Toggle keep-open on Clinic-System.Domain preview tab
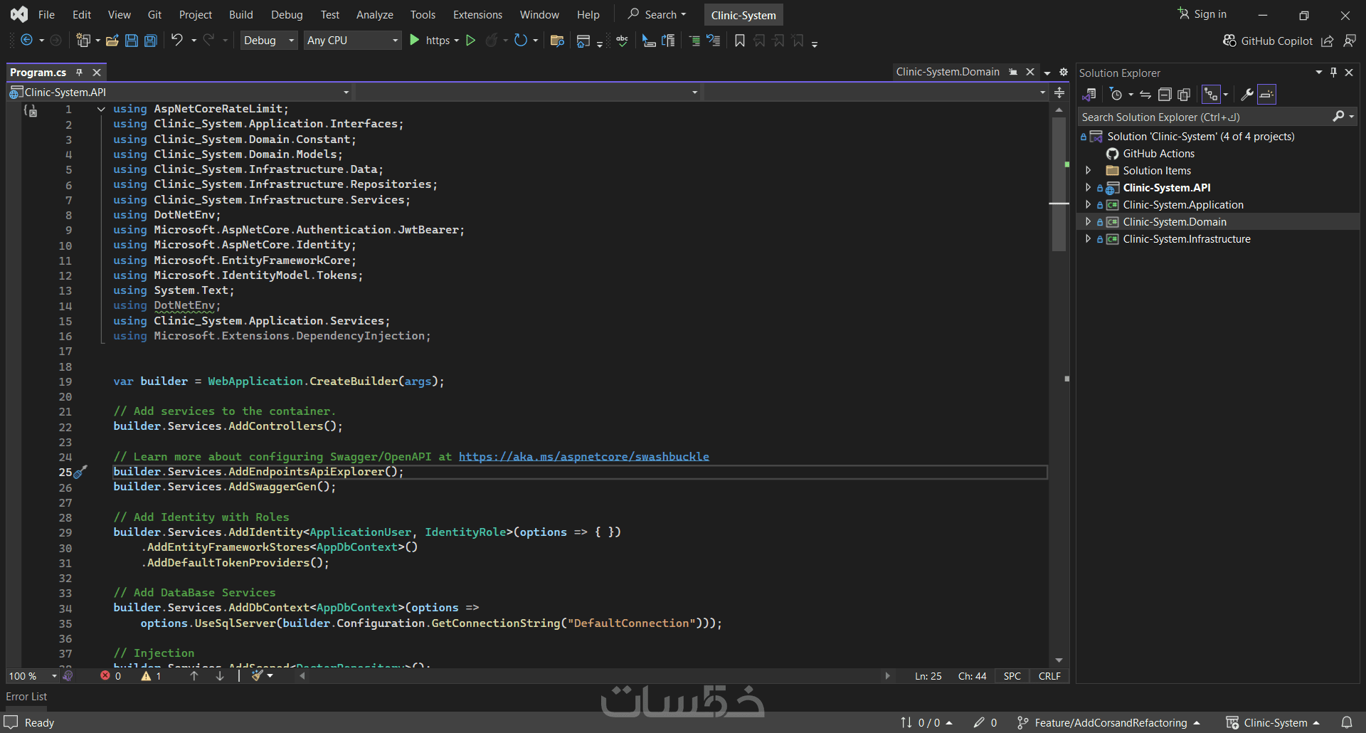 1013,72
